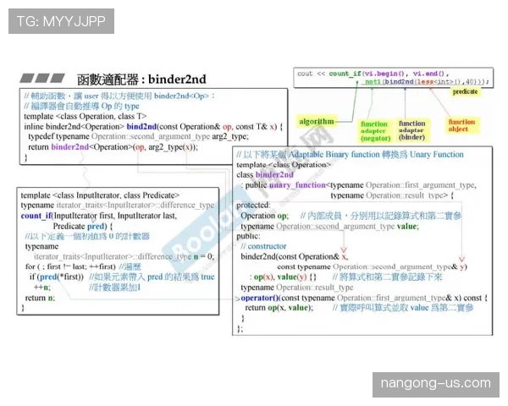
Task: Click the 'Predicate pred) {' line
Action: [x=83, y=226]
